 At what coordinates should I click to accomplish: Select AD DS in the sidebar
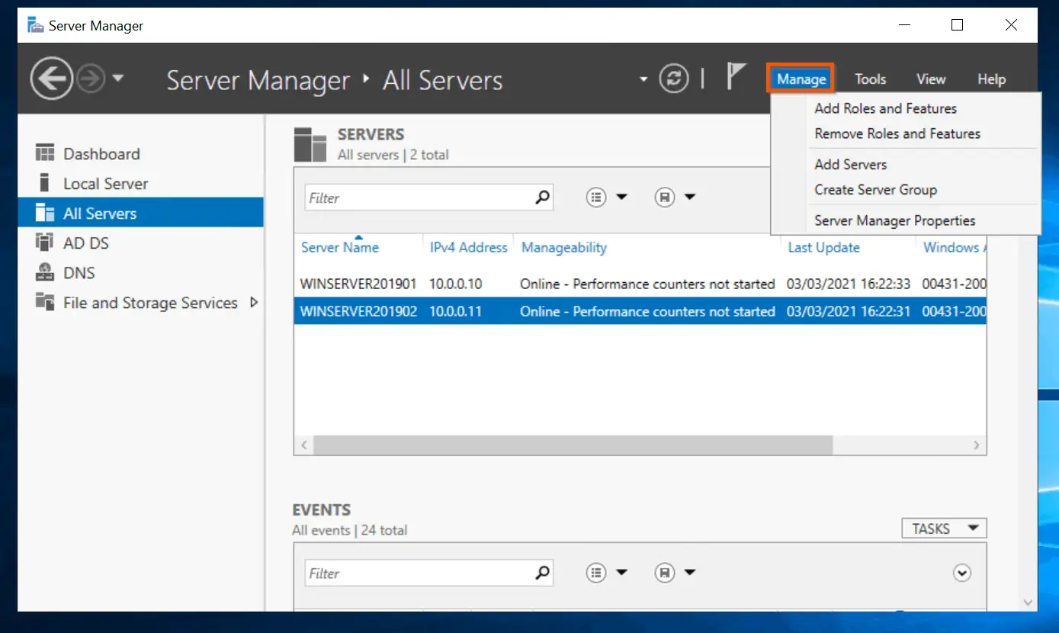point(86,243)
